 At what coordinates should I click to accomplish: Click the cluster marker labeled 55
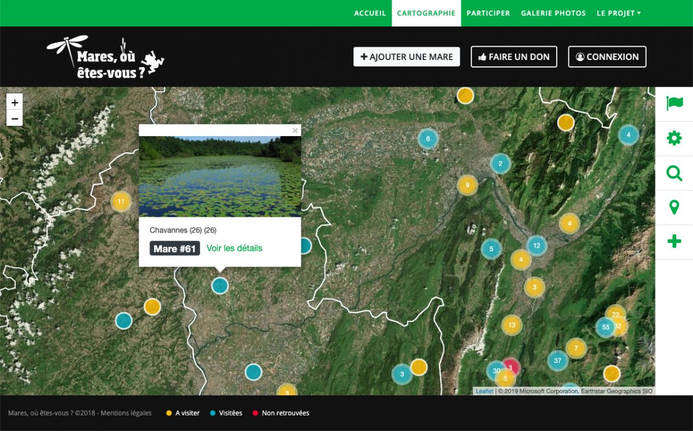point(605,327)
